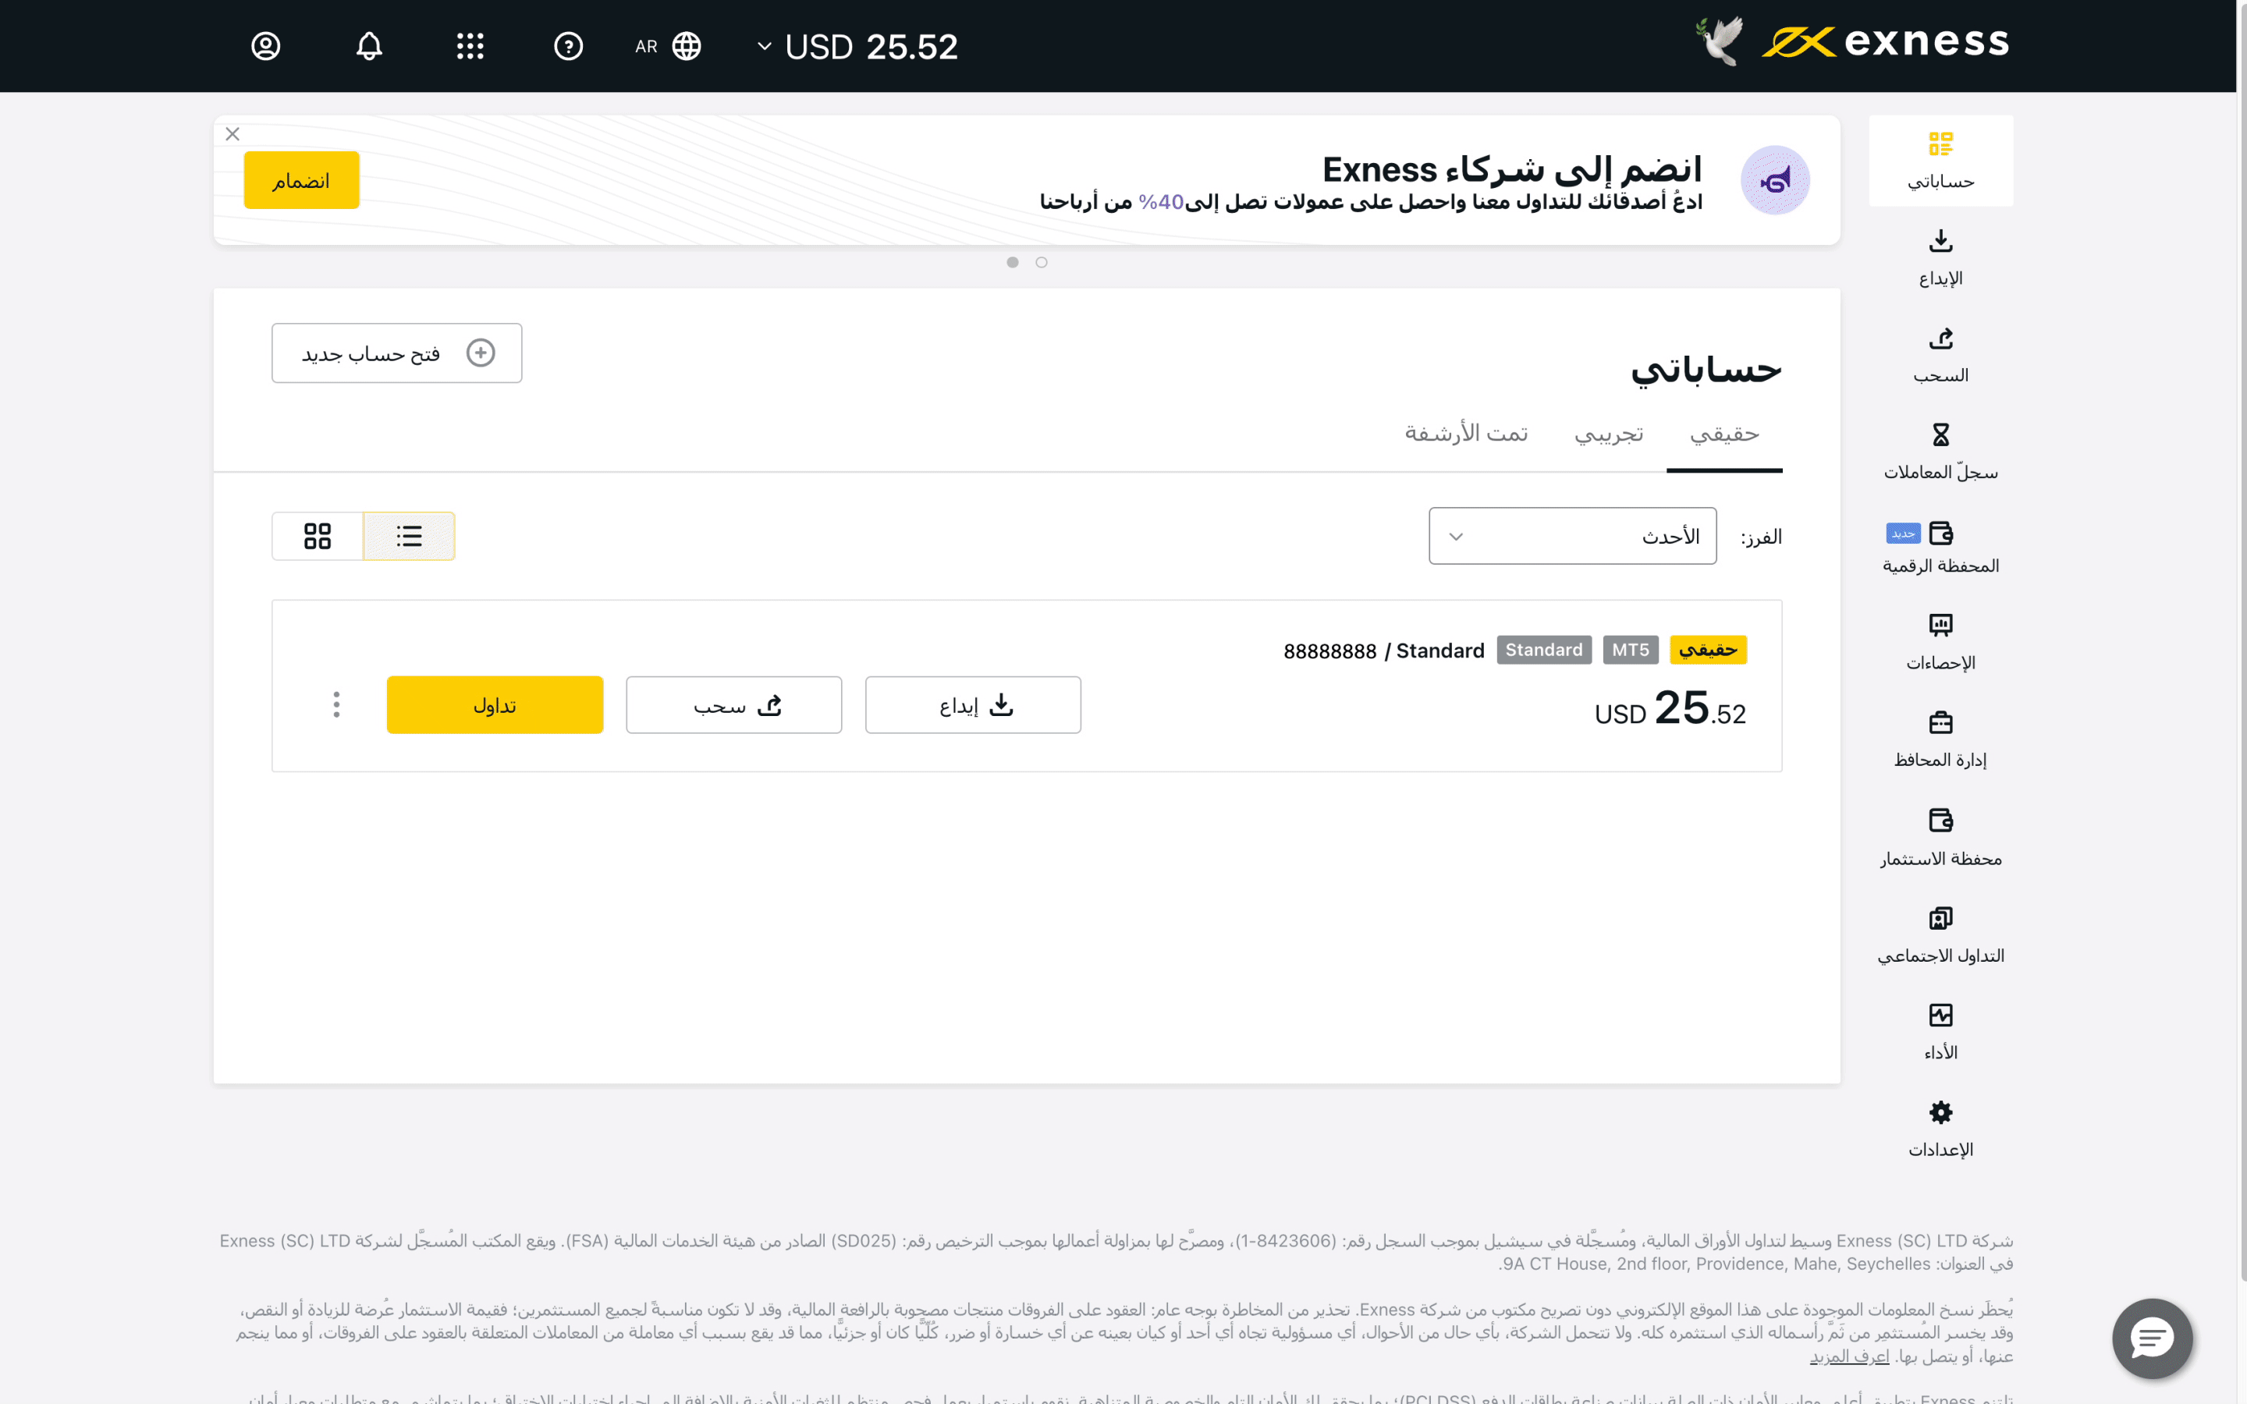Click the اعرف المزيد learn more link
Image resolution: width=2247 pixels, height=1404 pixels.
tap(1850, 1356)
